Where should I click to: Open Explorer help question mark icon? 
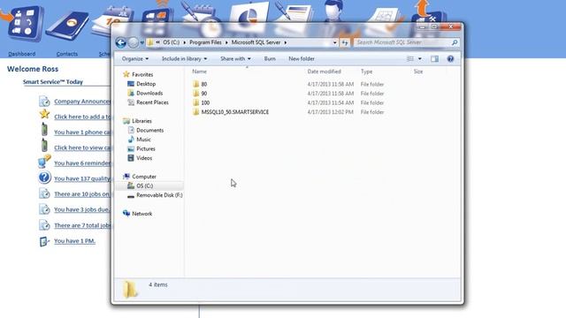pyautogui.click(x=450, y=59)
